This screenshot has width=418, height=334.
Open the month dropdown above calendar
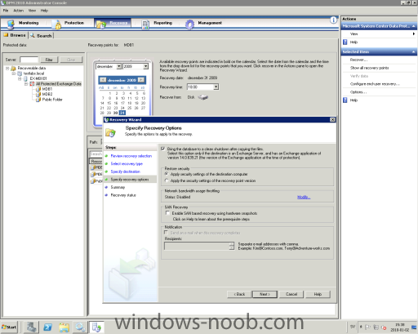click(119, 66)
